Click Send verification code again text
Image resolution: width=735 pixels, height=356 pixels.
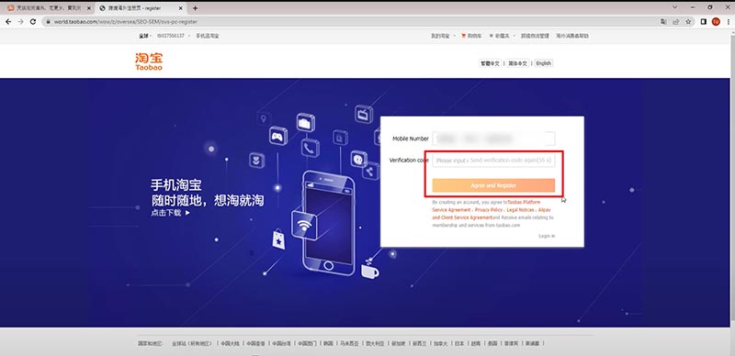[x=511, y=161]
